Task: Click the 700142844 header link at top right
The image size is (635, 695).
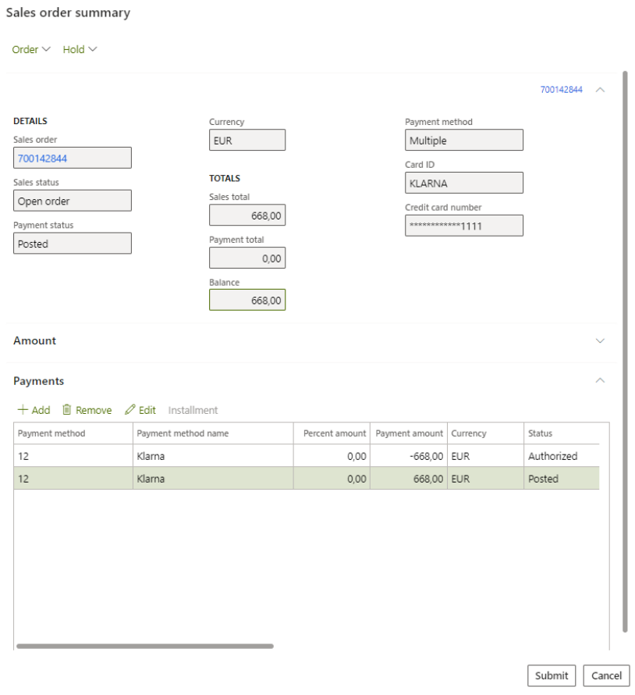Action: (x=561, y=90)
